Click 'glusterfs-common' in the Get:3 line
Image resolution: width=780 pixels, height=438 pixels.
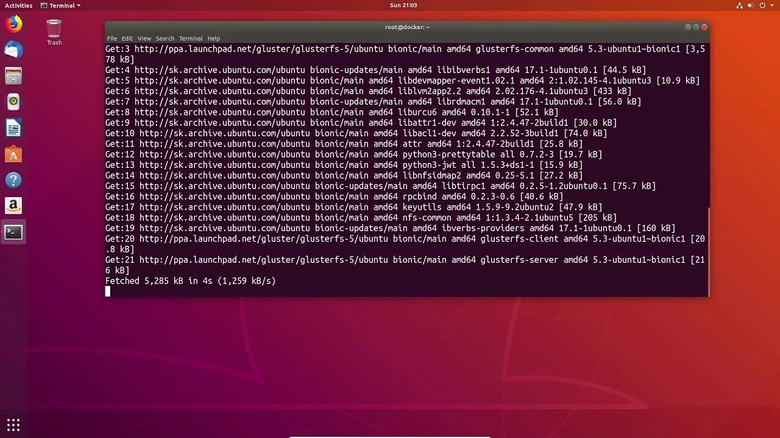(x=514, y=49)
